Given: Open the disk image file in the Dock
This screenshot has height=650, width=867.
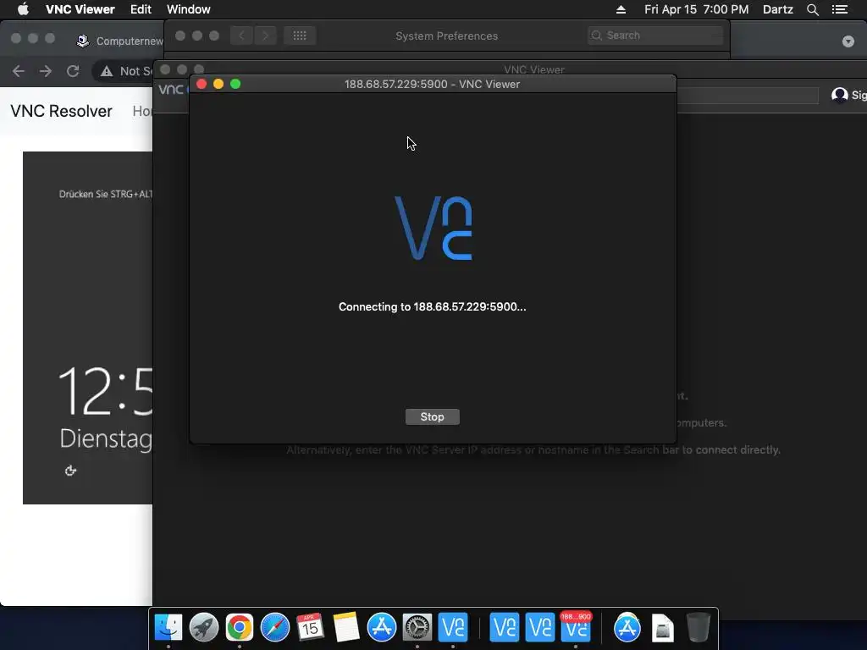Looking at the screenshot, I should click(x=662, y=627).
